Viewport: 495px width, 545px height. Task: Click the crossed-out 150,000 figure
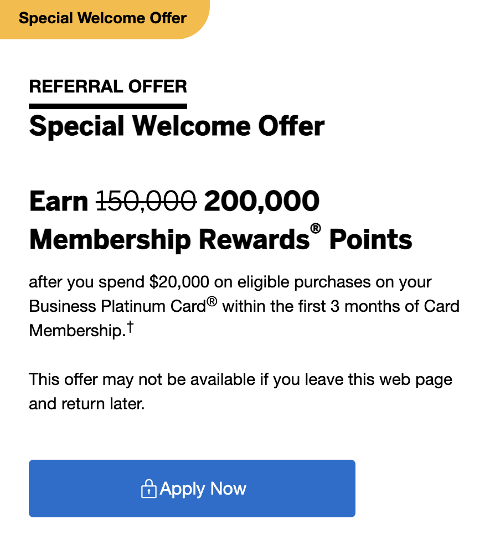(x=146, y=201)
